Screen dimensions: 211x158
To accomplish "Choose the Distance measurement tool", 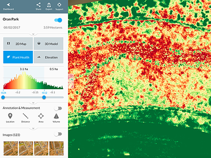I will tap(26, 117).
